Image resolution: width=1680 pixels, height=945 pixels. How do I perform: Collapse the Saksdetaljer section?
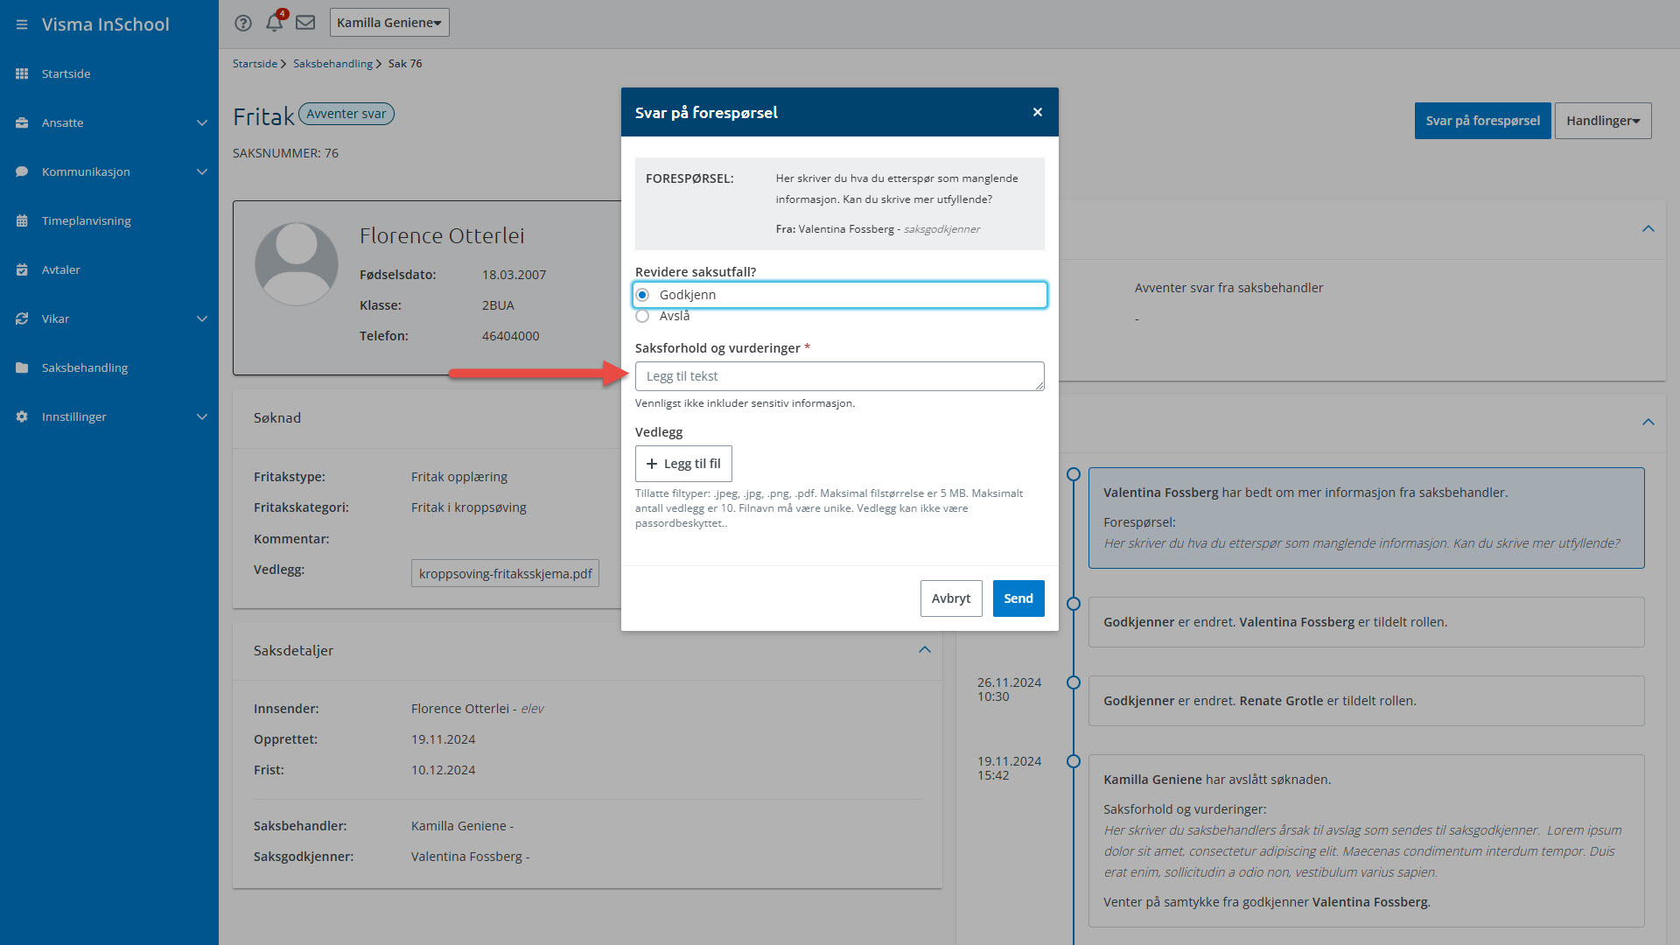925,650
